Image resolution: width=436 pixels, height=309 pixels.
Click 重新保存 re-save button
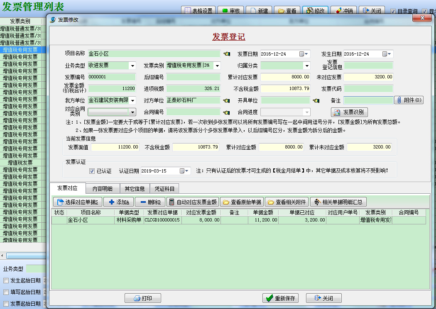click(281, 298)
